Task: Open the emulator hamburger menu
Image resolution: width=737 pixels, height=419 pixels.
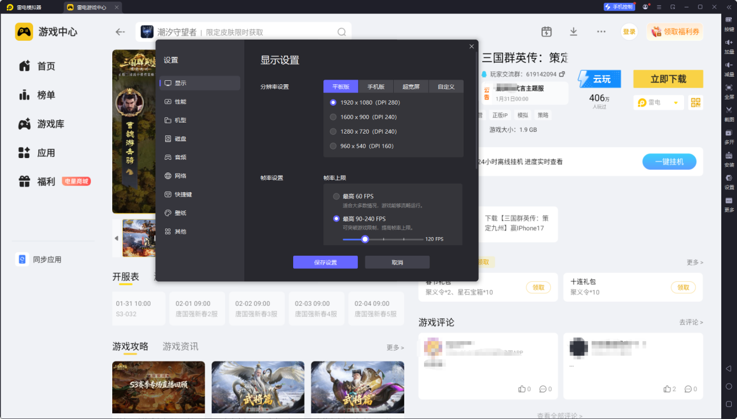Action: [x=658, y=7]
